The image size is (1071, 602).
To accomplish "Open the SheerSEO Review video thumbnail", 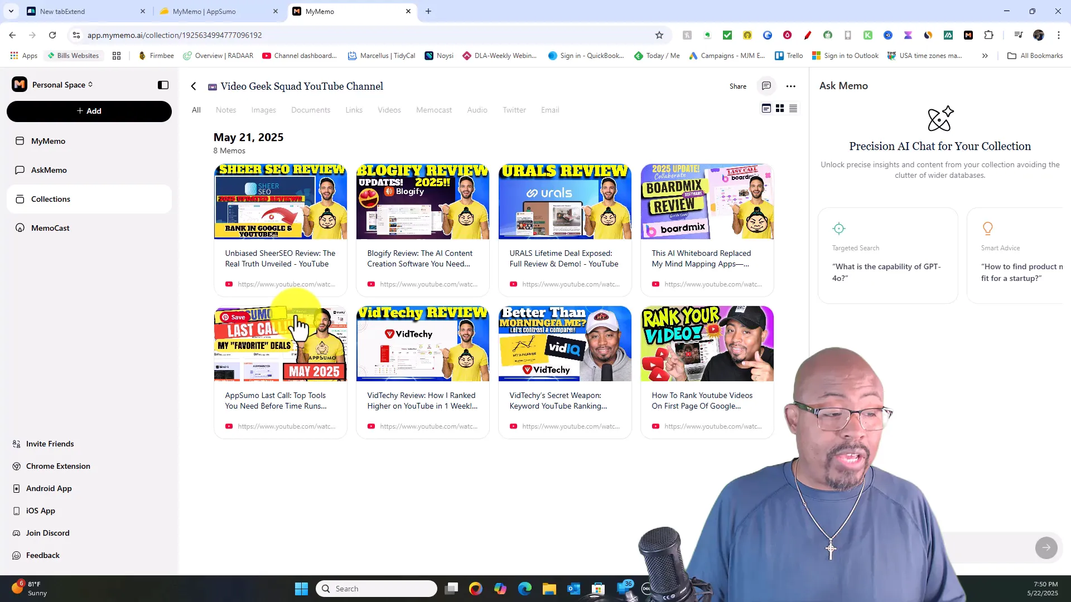I will (281, 202).
